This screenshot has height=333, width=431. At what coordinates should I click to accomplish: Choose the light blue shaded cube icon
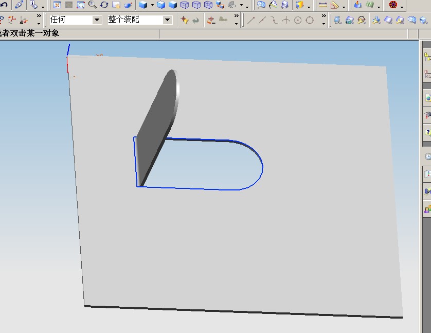tap(161, 5)
